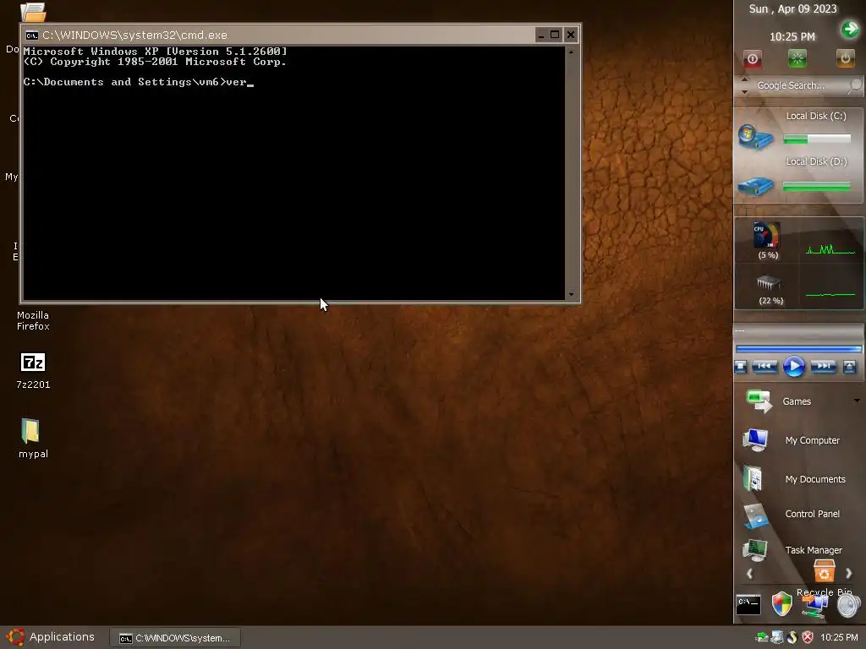866x649 pixels.
Task: Click the green arrow tray icon
Action: tap(762, 637)
